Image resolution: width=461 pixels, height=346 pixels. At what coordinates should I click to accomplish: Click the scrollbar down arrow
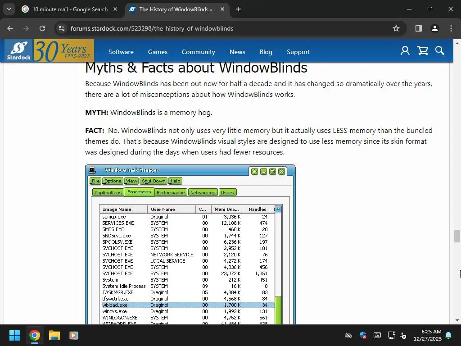click(x=457, y=320)
